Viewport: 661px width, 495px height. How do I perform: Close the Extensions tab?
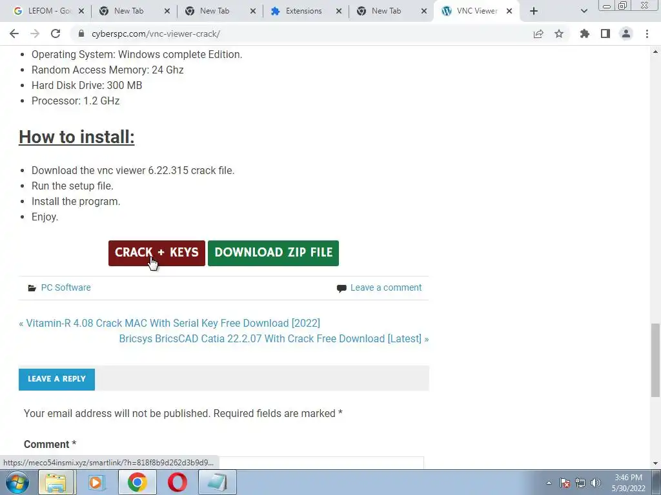pos(339,11)
